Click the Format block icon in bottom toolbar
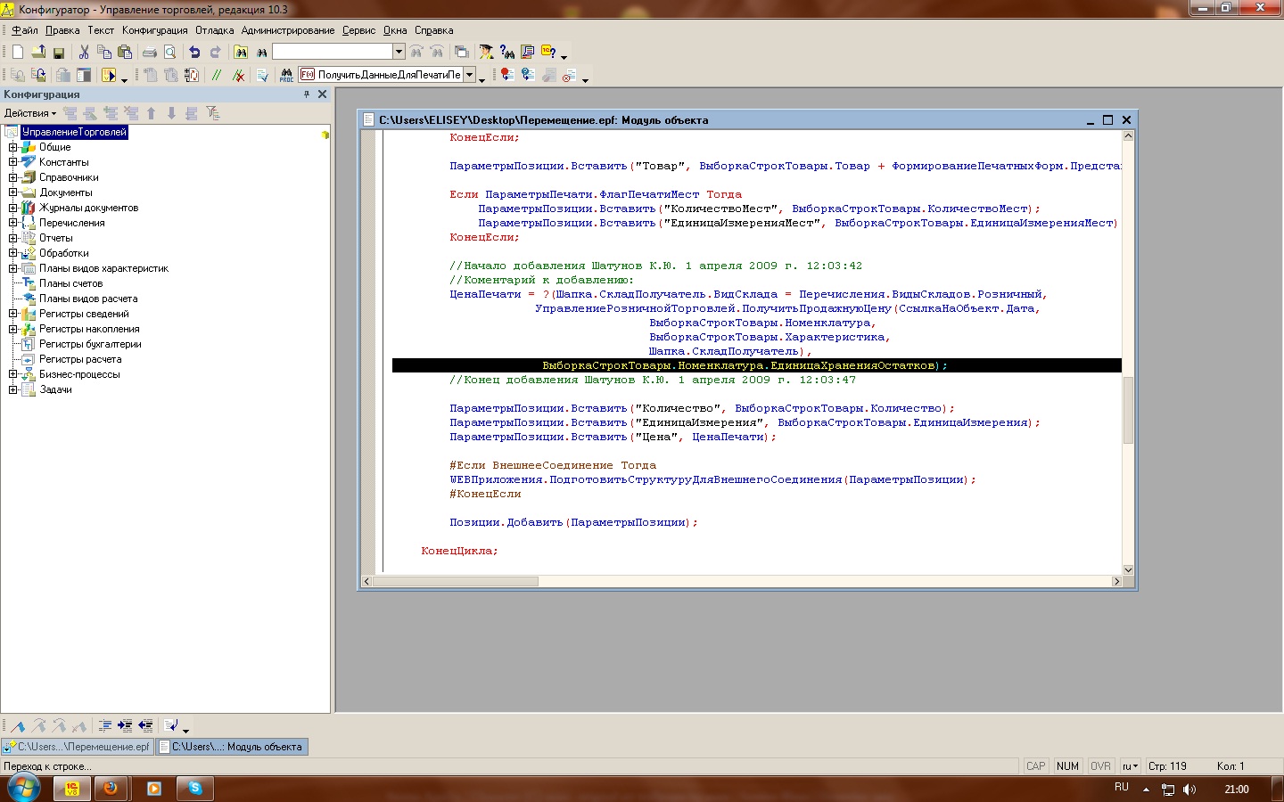The width and height of the screenshot is (1284, 802). (104, 726)
